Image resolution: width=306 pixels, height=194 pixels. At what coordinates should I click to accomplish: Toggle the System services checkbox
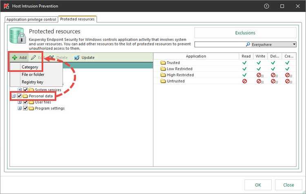(25, 90)
